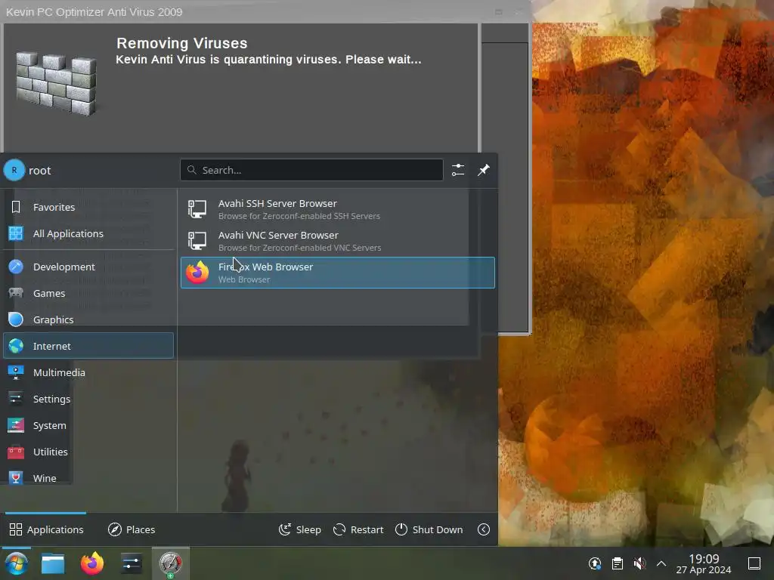Open the Games category
The width and height of the screenshot is (774, 580).
click(89, 293)
